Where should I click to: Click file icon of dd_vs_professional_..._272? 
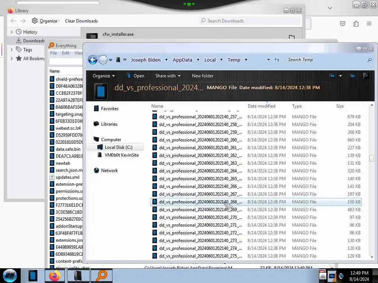click(155, 233)
